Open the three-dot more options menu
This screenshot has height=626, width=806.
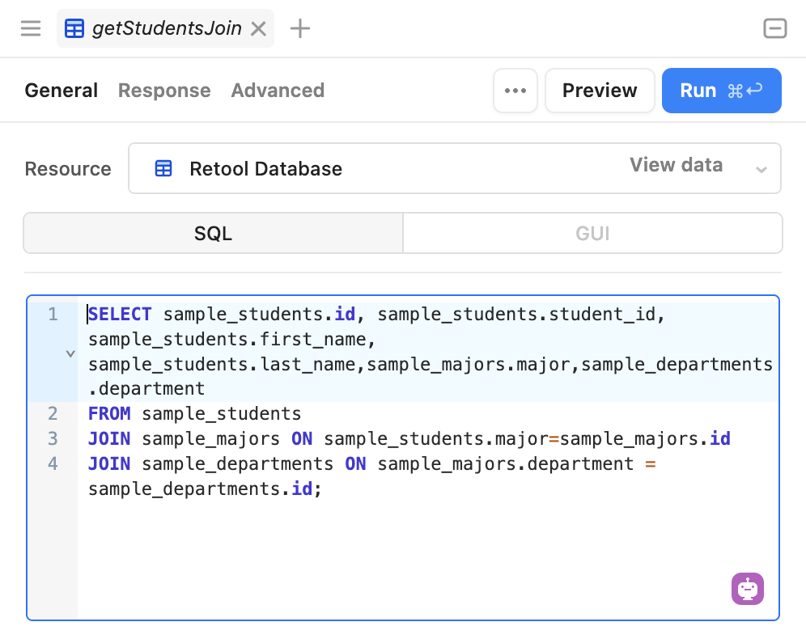515,91
